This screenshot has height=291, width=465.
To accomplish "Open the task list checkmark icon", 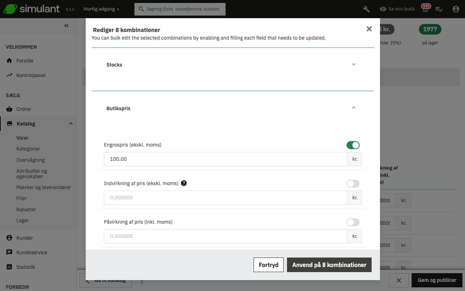I will click(x=439, y=9).
